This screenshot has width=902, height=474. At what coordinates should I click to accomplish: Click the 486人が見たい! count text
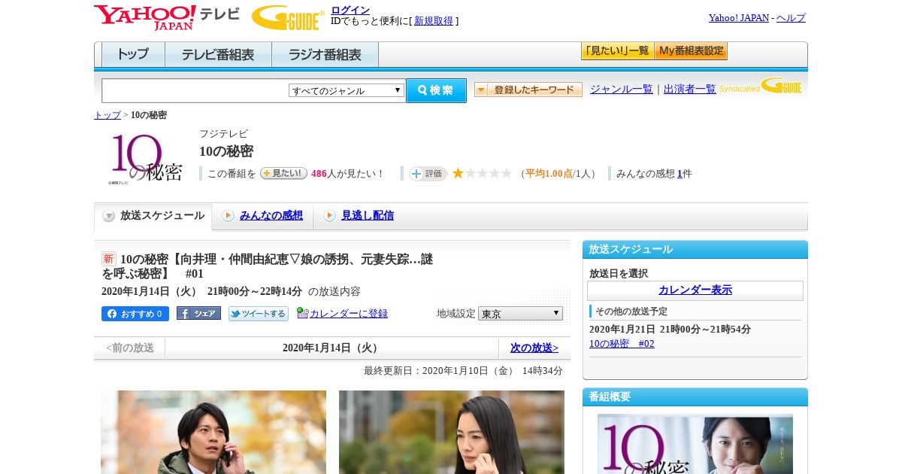(x=347, y=174)
